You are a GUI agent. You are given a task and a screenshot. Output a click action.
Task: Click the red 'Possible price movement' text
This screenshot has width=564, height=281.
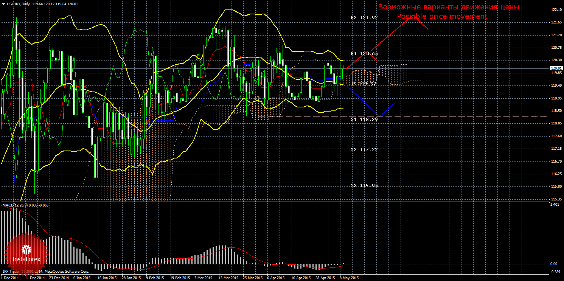pyautogui.click(x=442, y=17)
